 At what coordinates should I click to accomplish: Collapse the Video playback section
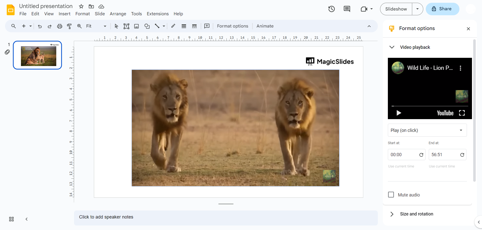pos(392,47)
